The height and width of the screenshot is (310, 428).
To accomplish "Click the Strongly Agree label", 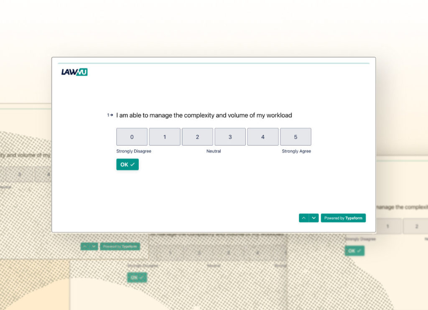I will [x=296, y=151].
